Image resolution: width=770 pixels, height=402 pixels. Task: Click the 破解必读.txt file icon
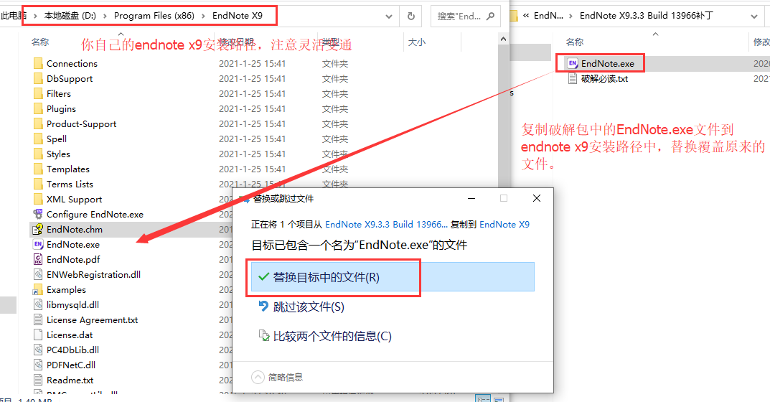click(572, 79)
